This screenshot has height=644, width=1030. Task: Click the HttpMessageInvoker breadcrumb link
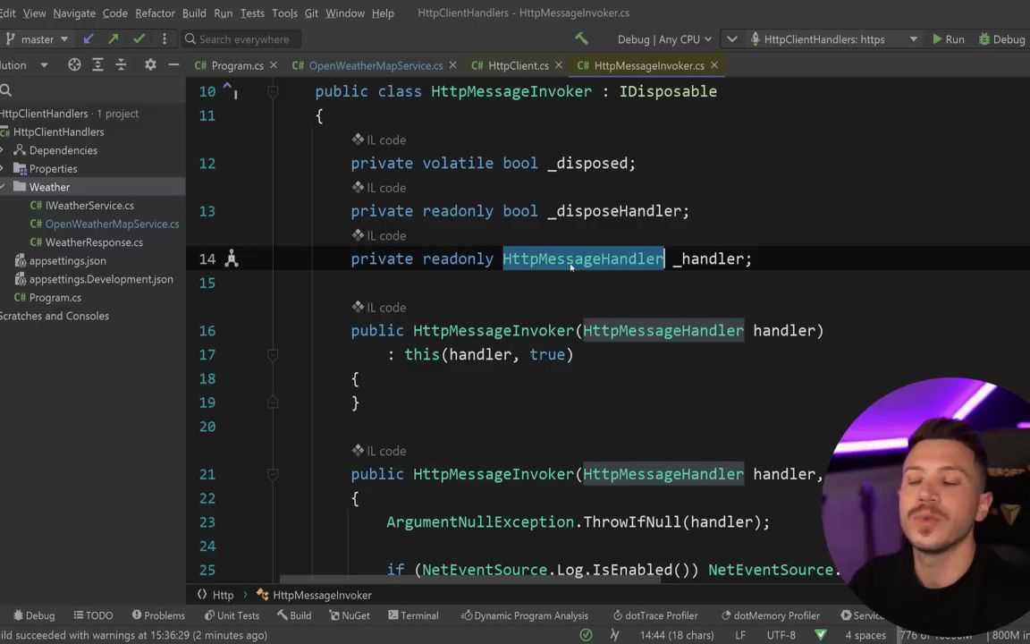pyautogui.click(x=321, y=595)
